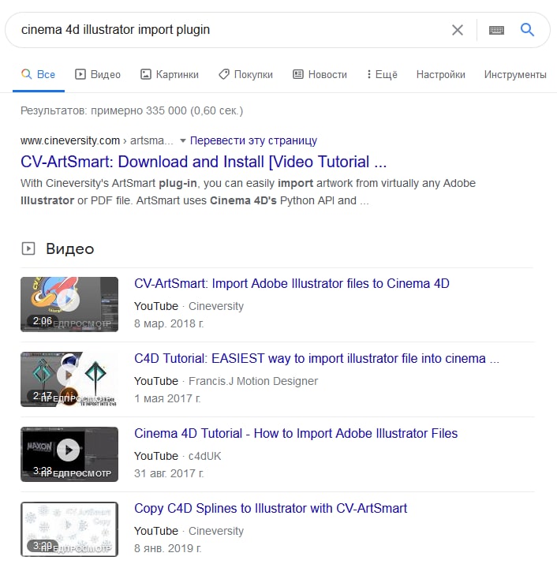Play the 2:17 Francis.J video thumbnail

tap(69, 379)
